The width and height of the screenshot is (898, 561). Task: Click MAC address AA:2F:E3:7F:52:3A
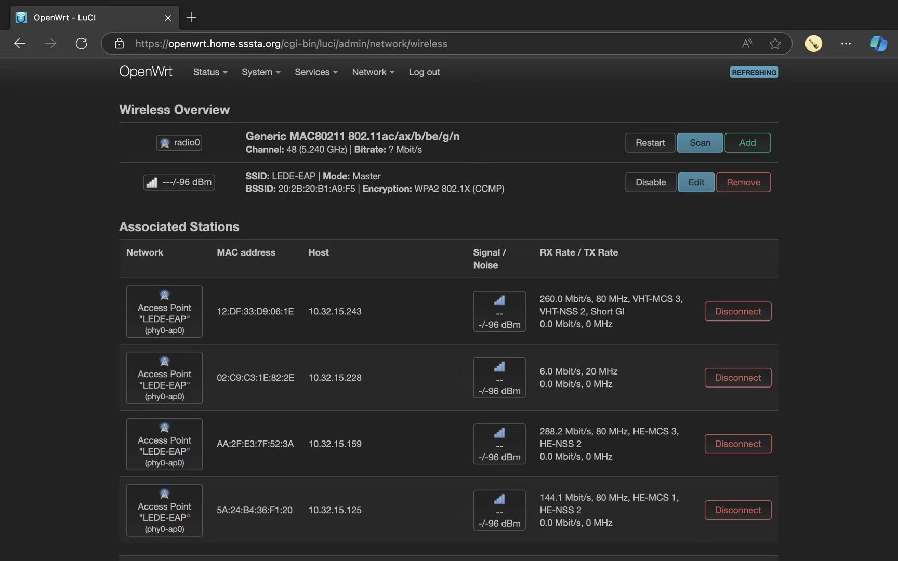coord(255,444)
